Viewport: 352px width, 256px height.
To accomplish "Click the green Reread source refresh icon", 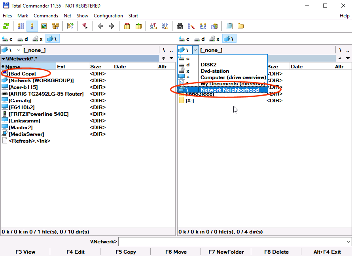I will 6,26.
